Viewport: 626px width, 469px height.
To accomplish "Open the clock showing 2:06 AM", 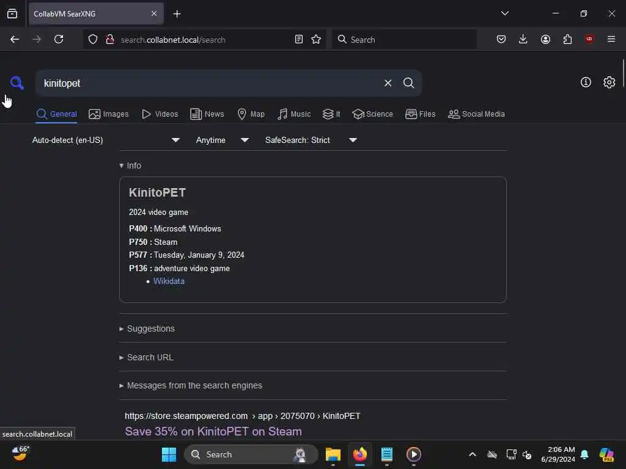I will (558, 454).
